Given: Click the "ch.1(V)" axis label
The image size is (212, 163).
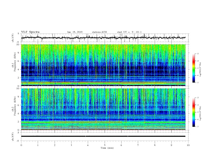Looking at the screenshot, I should [x=13, y=38].
